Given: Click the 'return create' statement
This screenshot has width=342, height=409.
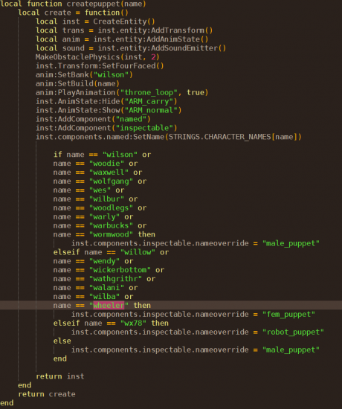Looking at the screenshot, I should 47,394.
